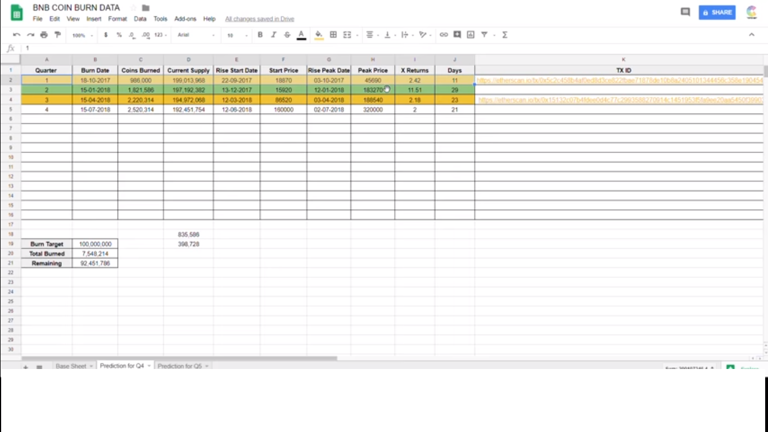
Task: Open the Quarter 1 etherscan TX link
Action: [x=619, y=80]
